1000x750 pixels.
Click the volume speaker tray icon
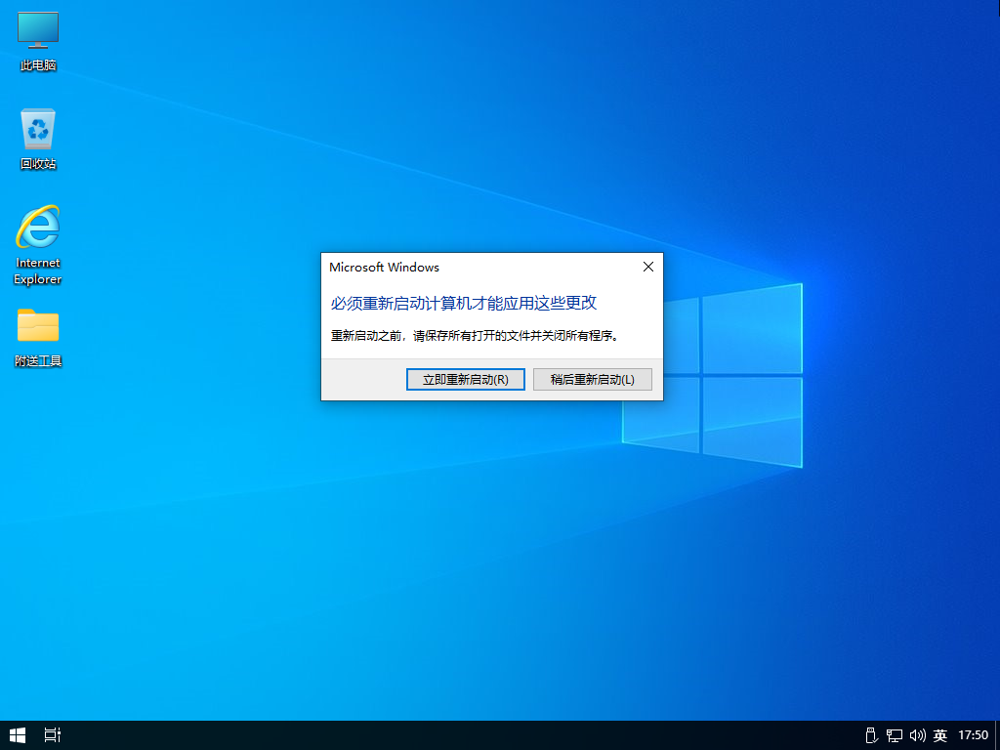click(x=917, y=734)
